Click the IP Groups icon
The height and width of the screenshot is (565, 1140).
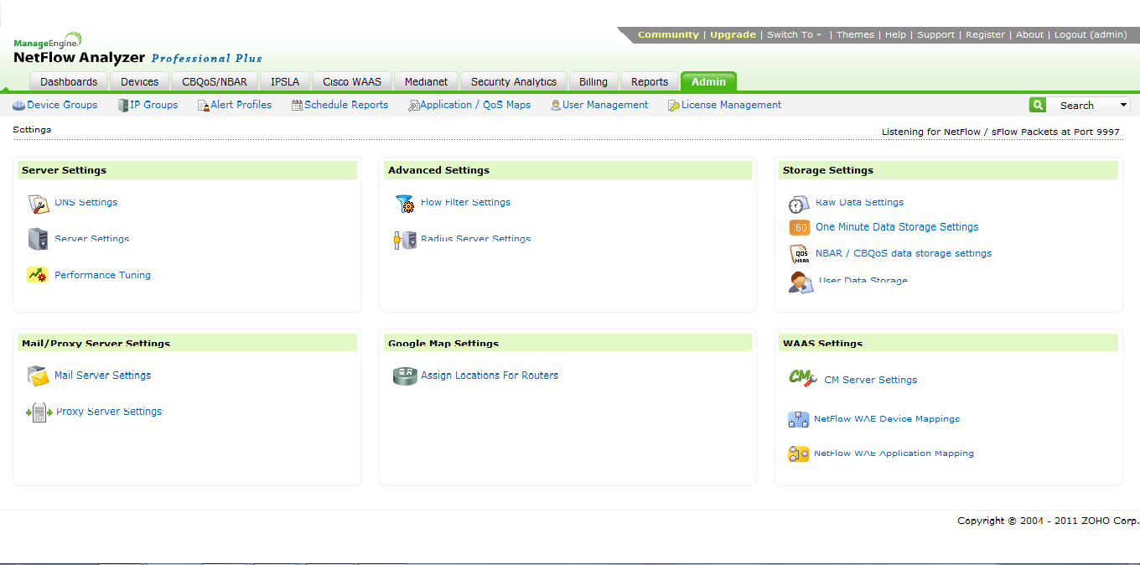122,106
